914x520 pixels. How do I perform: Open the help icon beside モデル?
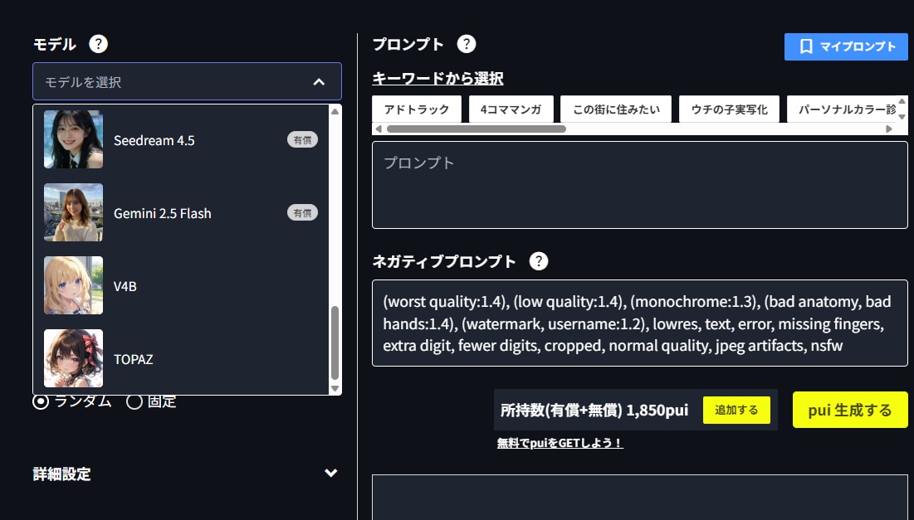(x=98, y=44)
